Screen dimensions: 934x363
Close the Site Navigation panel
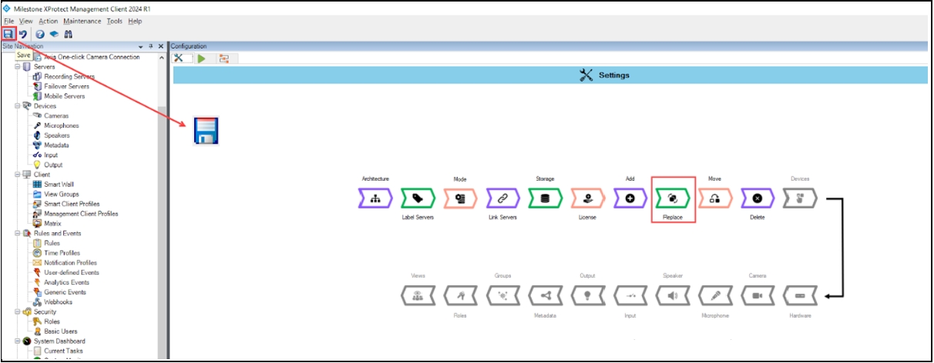pos(160,47)
